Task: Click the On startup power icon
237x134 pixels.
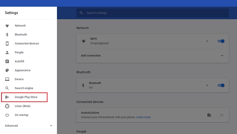Action: [x=7, y=115]
